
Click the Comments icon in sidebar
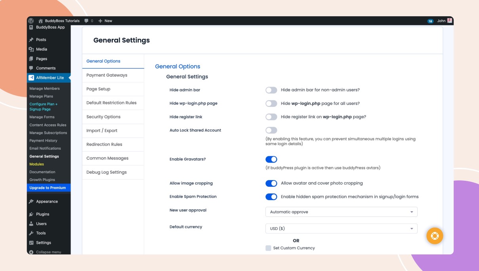click(x=31, y=68)
